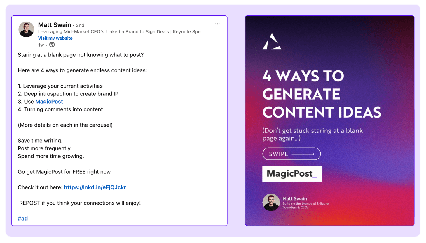
Task: Open the three-dot post options menu
Action: (x=217, y=24)
